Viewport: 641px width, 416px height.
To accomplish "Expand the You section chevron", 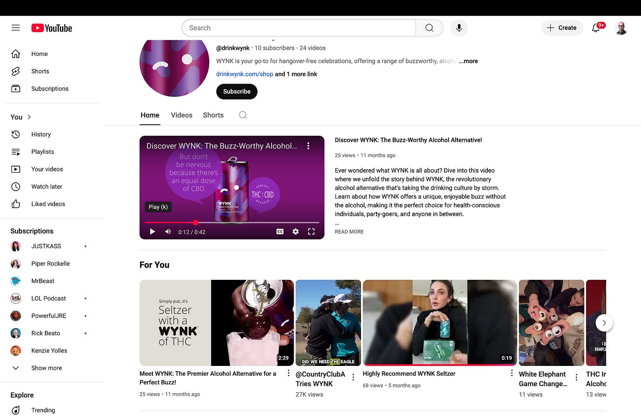I will point(29,117).
